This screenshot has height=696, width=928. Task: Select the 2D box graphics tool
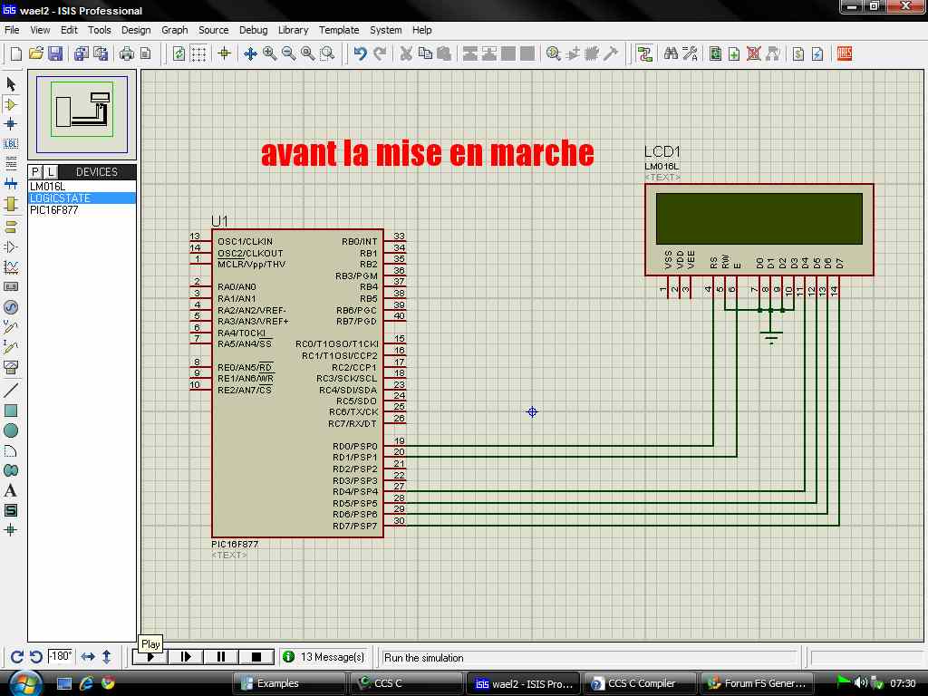coord(11,411)
